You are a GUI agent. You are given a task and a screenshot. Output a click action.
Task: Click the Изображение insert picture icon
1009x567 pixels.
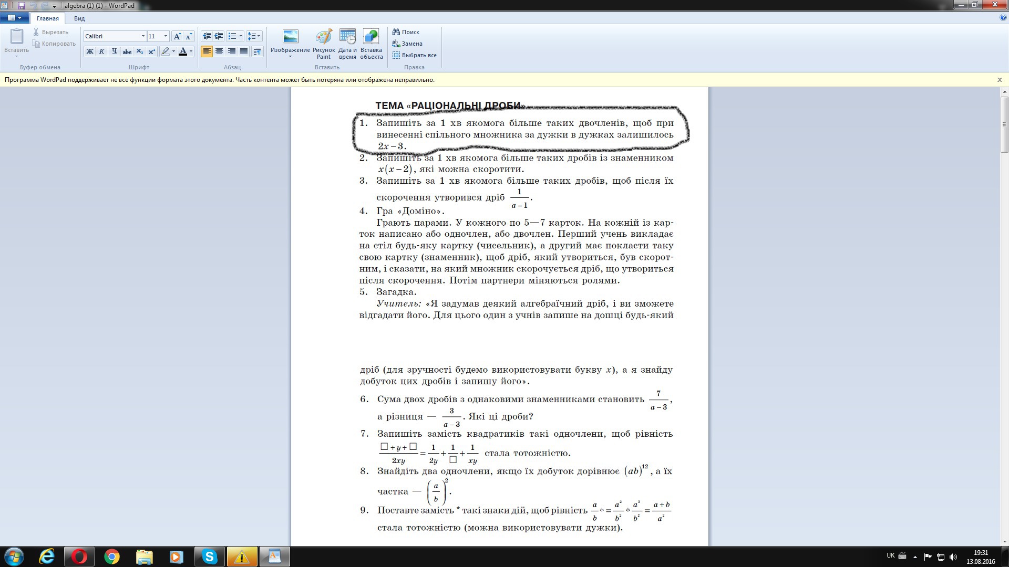[290, 37]
